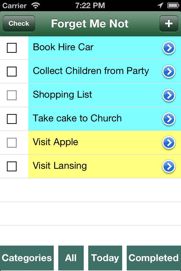The image size is (181, 271).
Task: Mark Take cake to Church as done
Action: [x=12, y=119]
